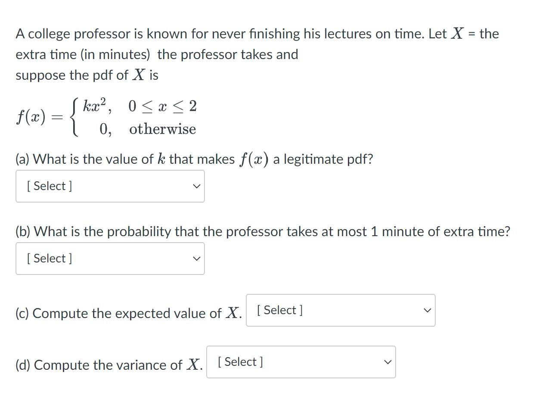The width and height of the screenshot is (533, 418).
Task: Click the word "otherwise" in the formula
Action: click(x=162, y=129)
